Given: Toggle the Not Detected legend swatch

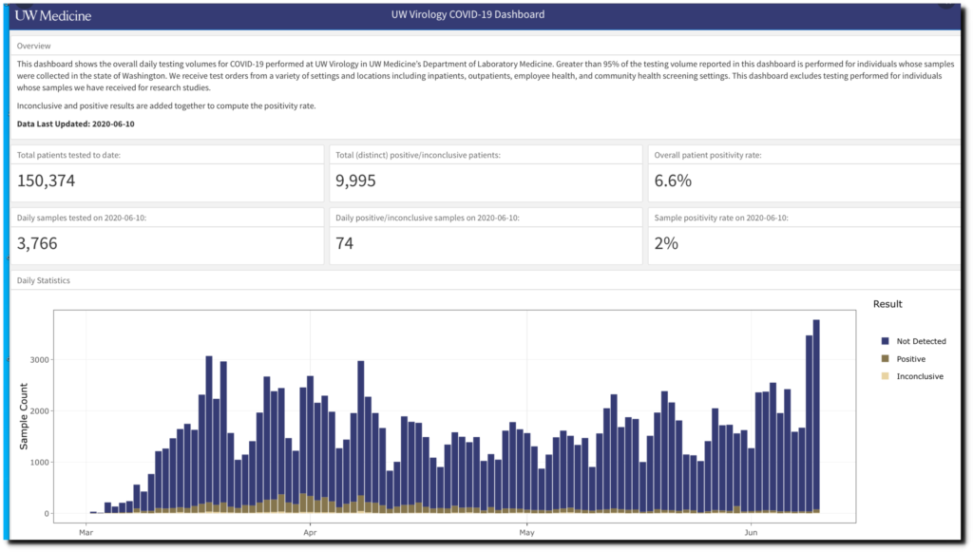Looking at the screenshot, I should pyautogui.click(x=885, y=341).
